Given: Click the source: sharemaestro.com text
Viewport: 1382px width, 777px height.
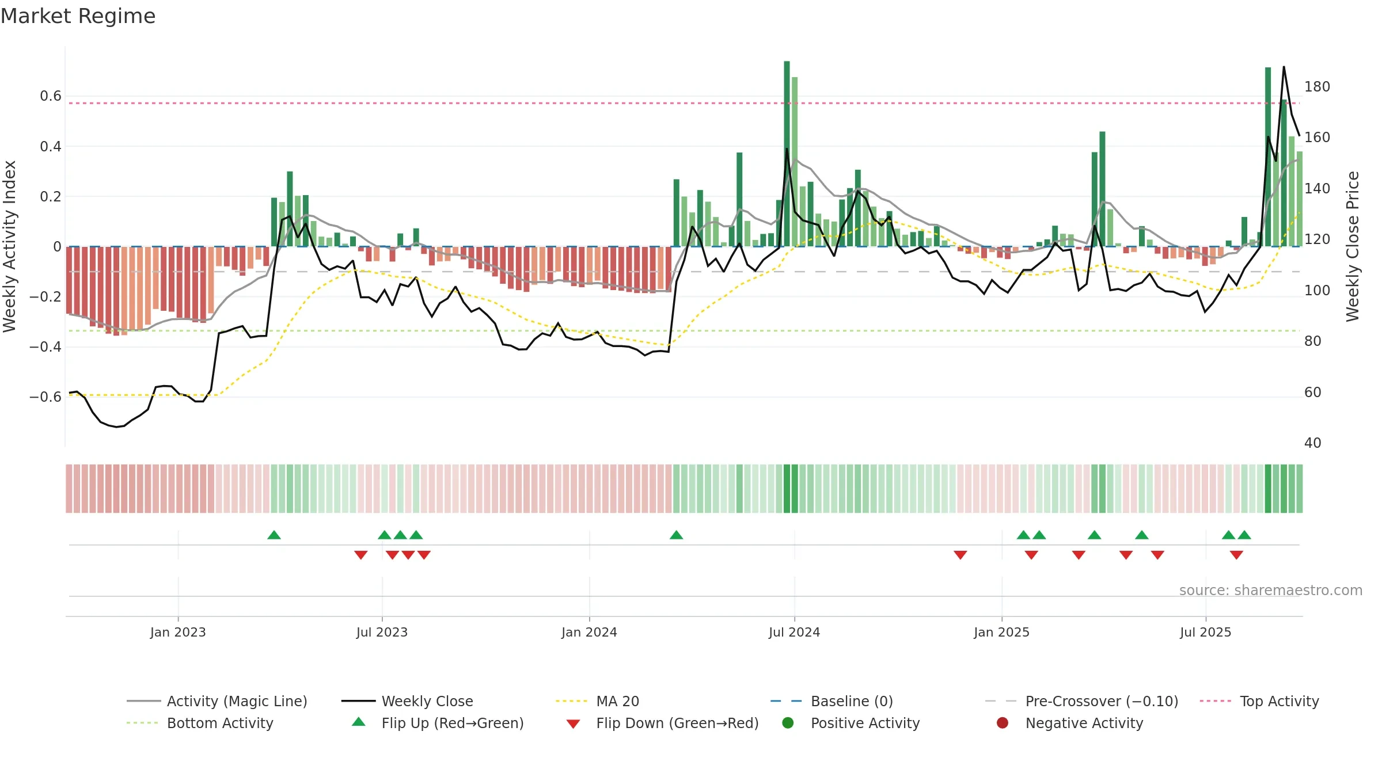Looking at the screenshot, I should coord(1270,590).
